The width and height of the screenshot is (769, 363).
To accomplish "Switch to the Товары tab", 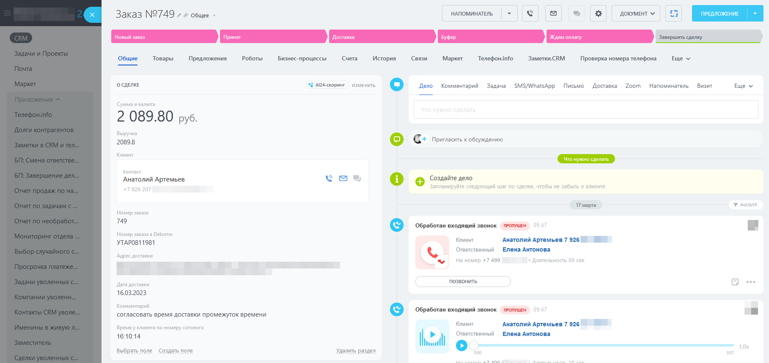I will (x=163, y=59).
